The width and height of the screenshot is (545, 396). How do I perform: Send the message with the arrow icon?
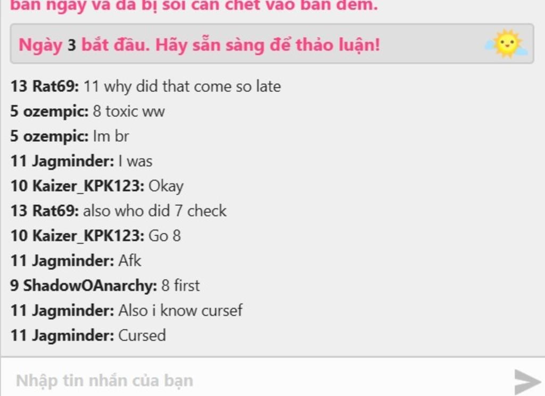[x=527, y=382]
